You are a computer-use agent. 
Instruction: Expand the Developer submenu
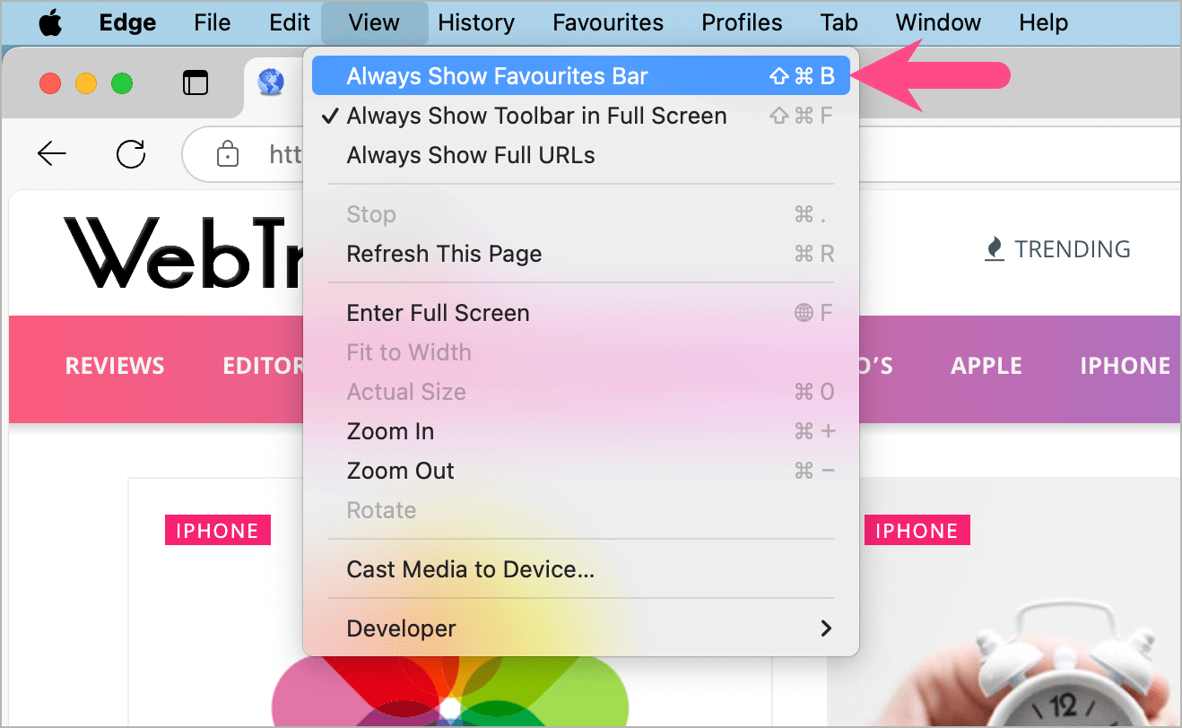coord(401,628)
